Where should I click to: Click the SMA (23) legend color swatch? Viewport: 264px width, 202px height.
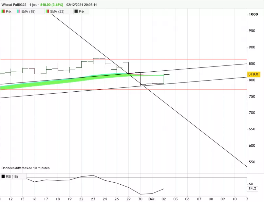point(47,11)
